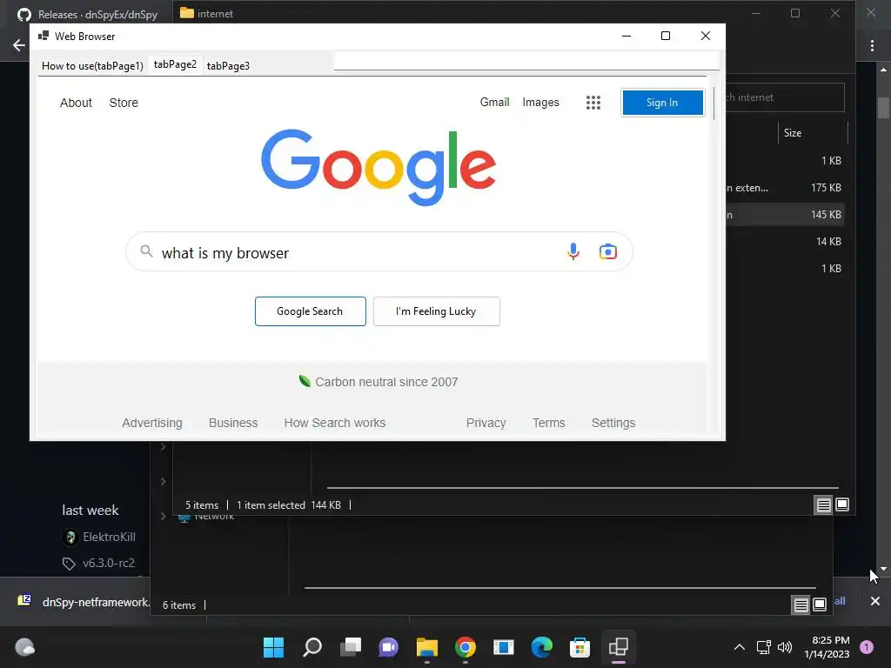Viewport: 891px width, 668px height.
Task: Close the Chrome downloads bar
Action: click(x=875, y=601)
